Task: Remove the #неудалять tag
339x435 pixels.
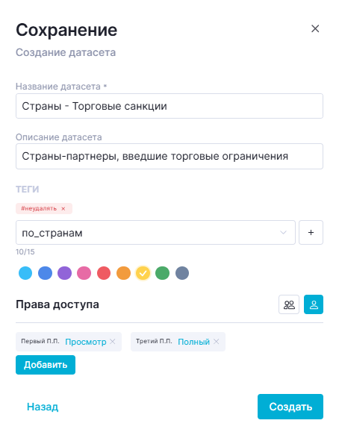Action: 63,209
